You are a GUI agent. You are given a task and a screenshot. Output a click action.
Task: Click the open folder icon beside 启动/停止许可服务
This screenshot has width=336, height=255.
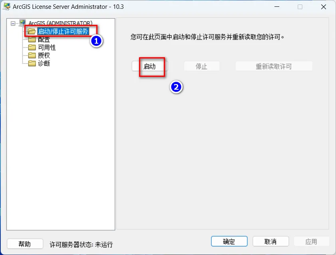pyautogui.click(x=32, y=32)
